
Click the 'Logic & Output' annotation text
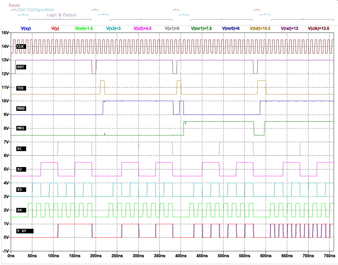pyautogui.click(x=62, y=15)
